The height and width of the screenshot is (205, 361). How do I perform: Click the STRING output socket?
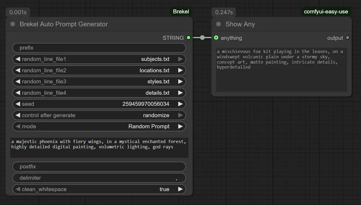tap(188, 38)
